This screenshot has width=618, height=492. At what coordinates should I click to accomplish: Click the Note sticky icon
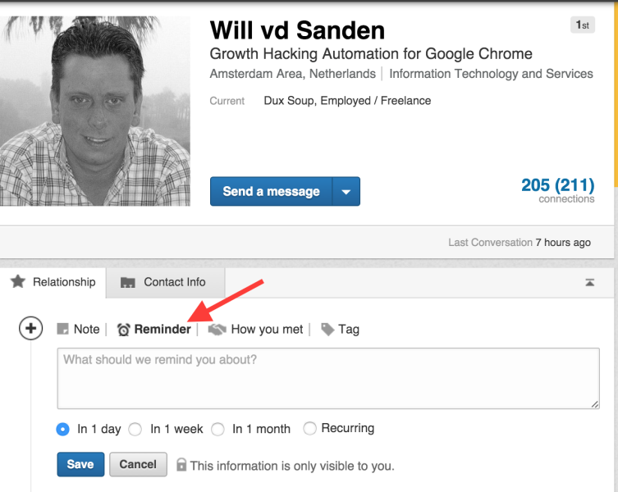[x=62, y=329]
